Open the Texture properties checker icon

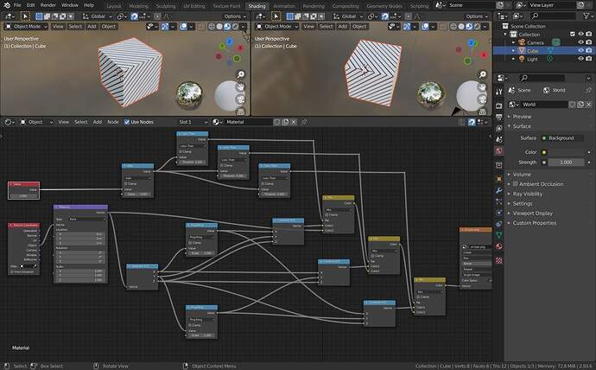(499, 260)
